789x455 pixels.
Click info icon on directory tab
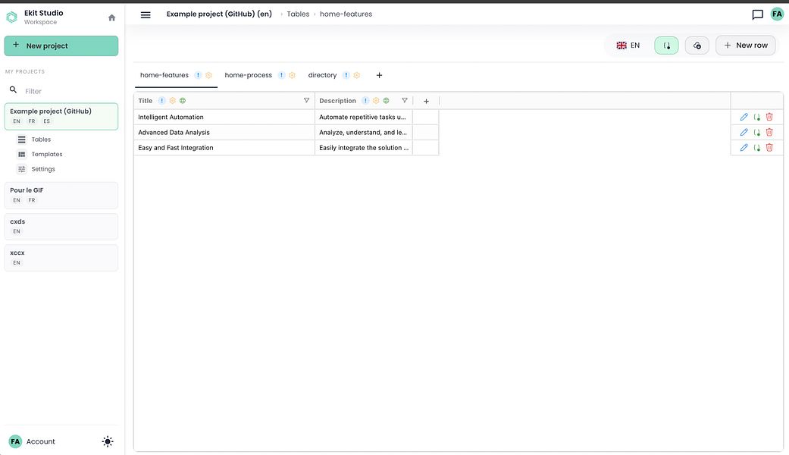346,75
